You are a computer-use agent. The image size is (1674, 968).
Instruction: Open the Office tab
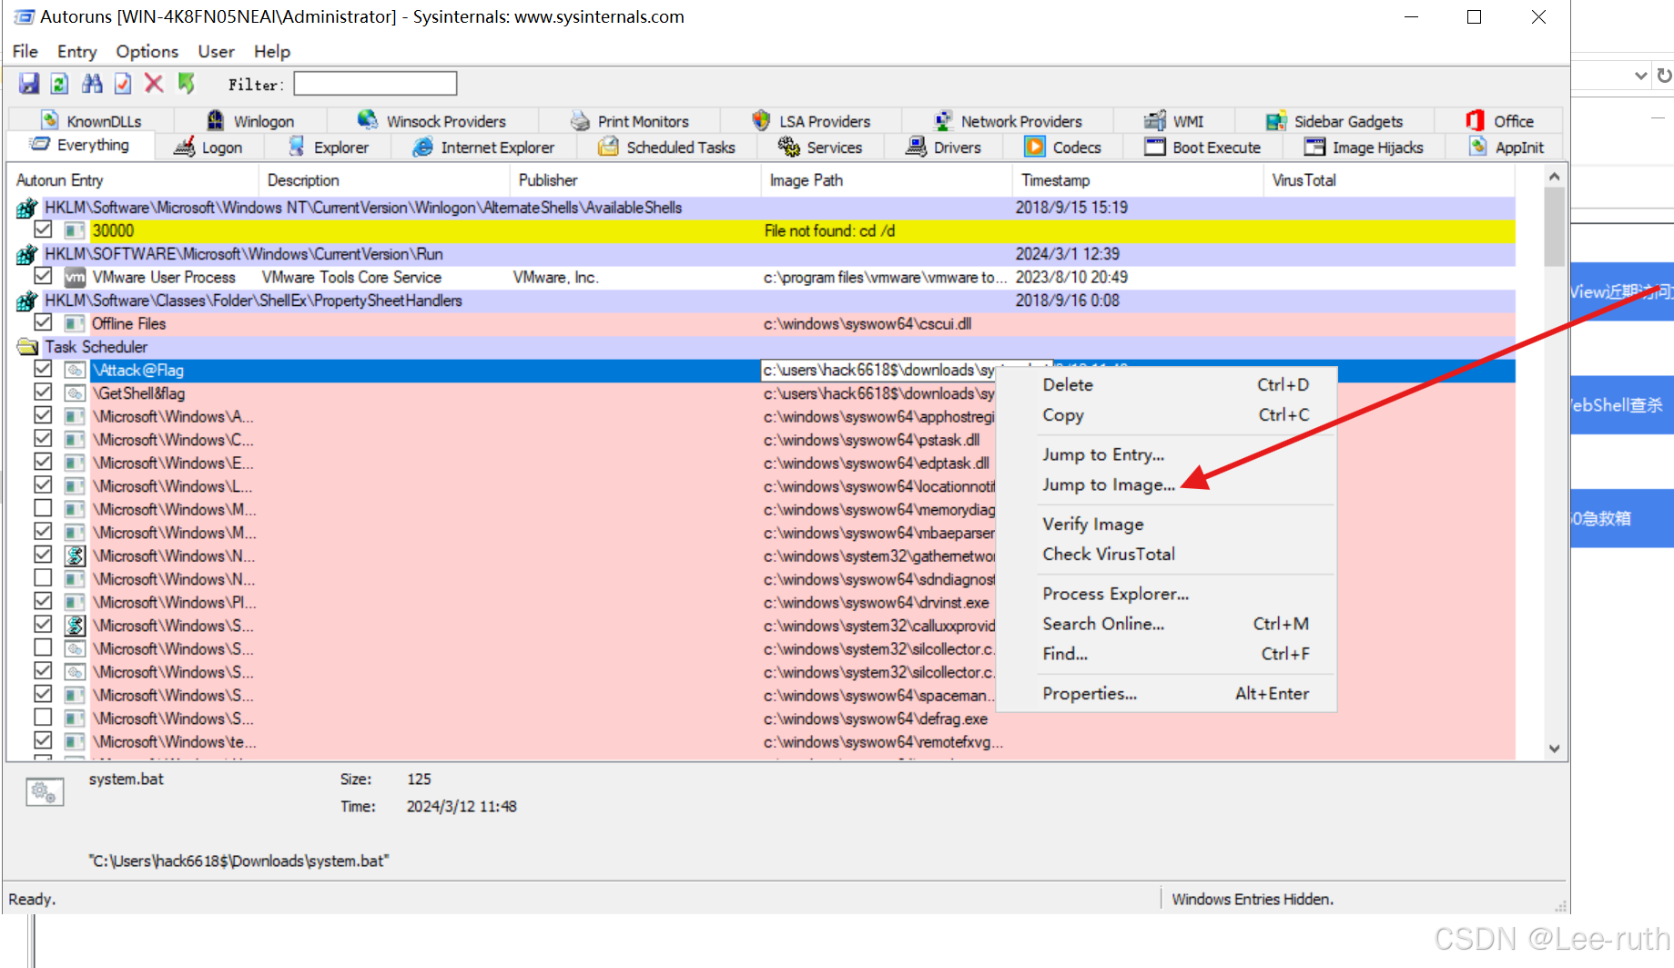[1499, 121]
